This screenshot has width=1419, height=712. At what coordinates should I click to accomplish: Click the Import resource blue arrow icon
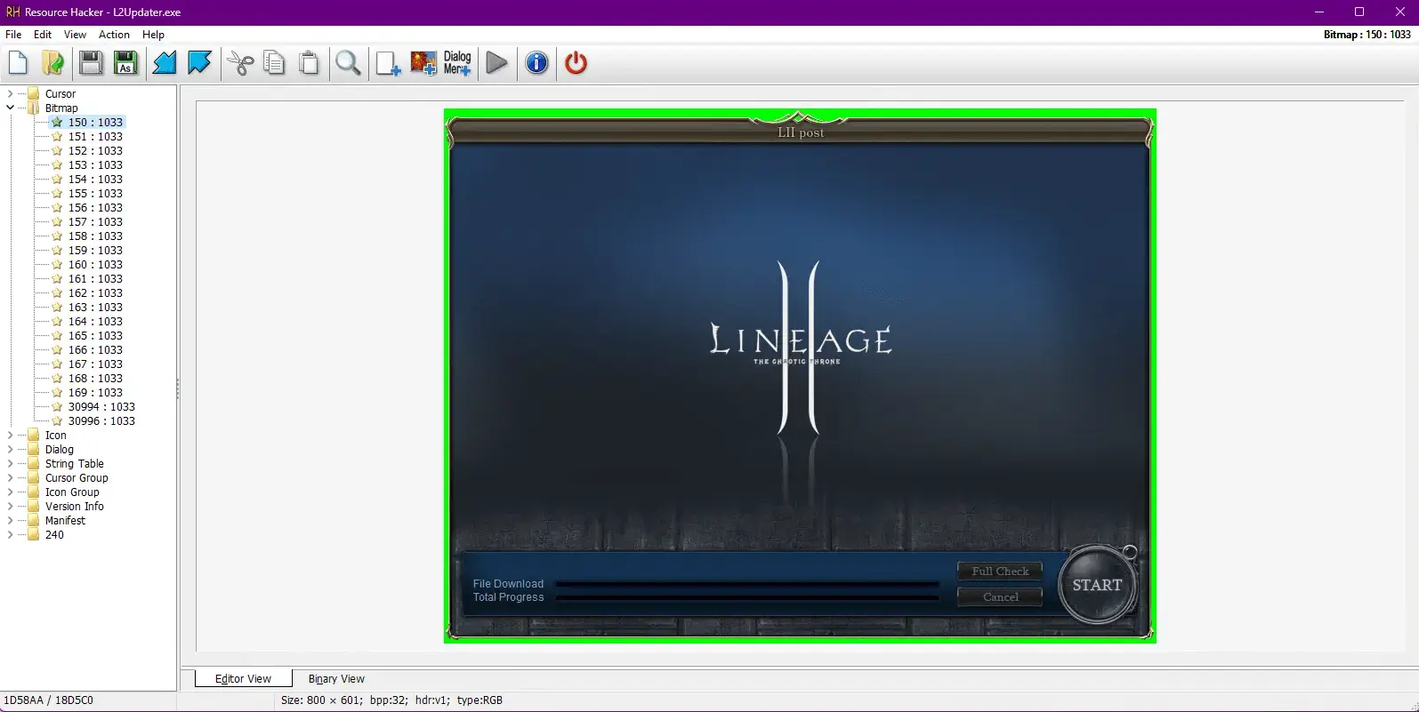point(165,63)
